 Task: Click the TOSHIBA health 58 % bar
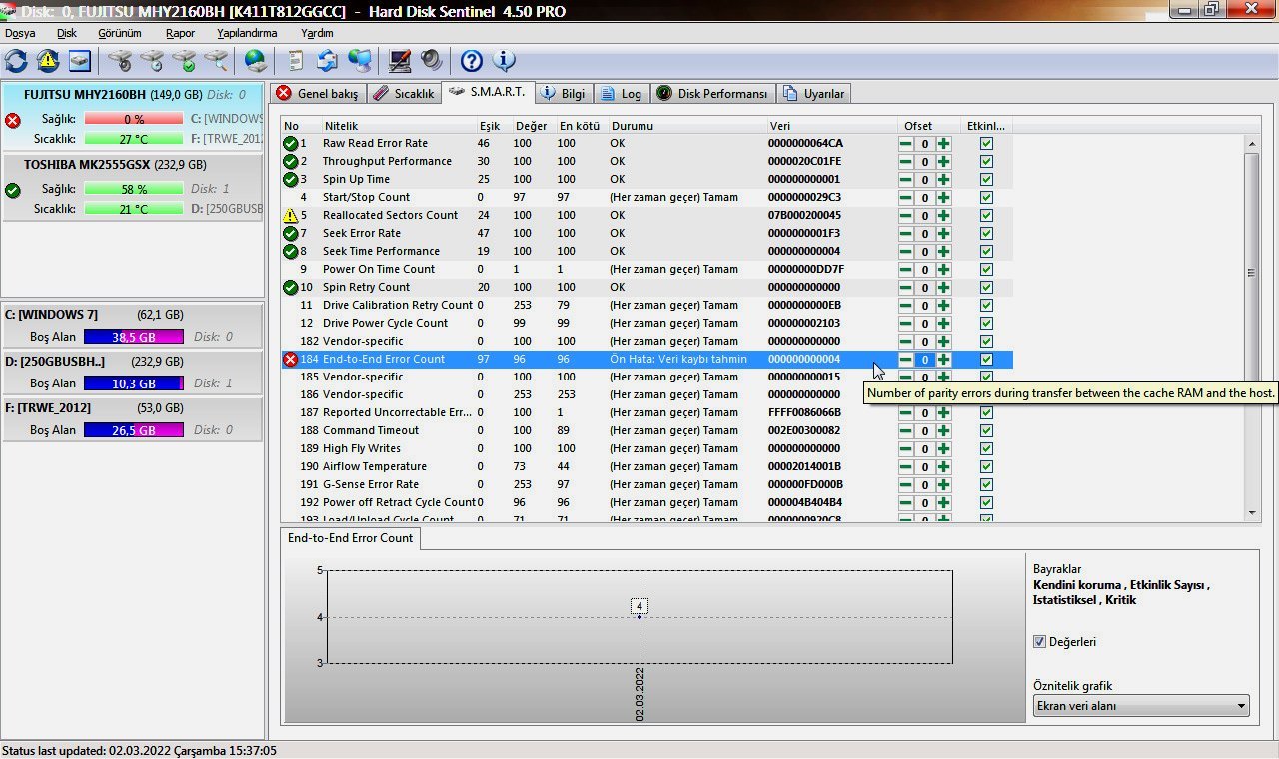[x=134, y=189]
